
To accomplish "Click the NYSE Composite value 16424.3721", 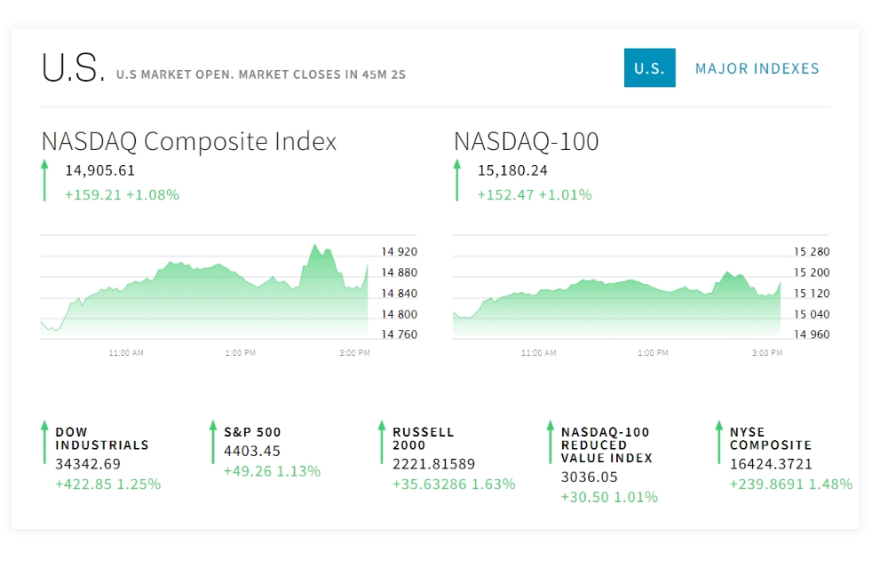I will click(x=771, y=464).
